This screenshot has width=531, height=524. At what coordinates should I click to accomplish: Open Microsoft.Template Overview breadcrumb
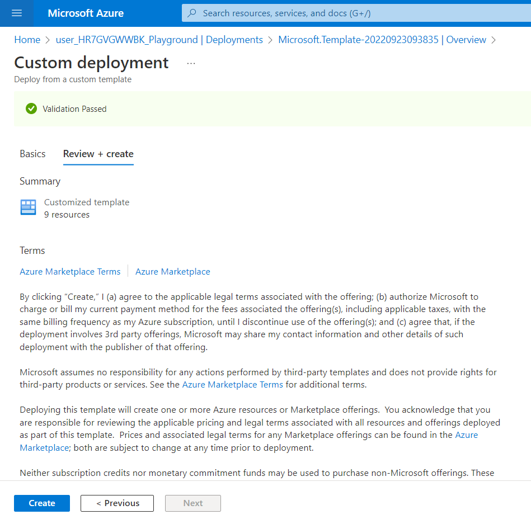pos(382,40)
